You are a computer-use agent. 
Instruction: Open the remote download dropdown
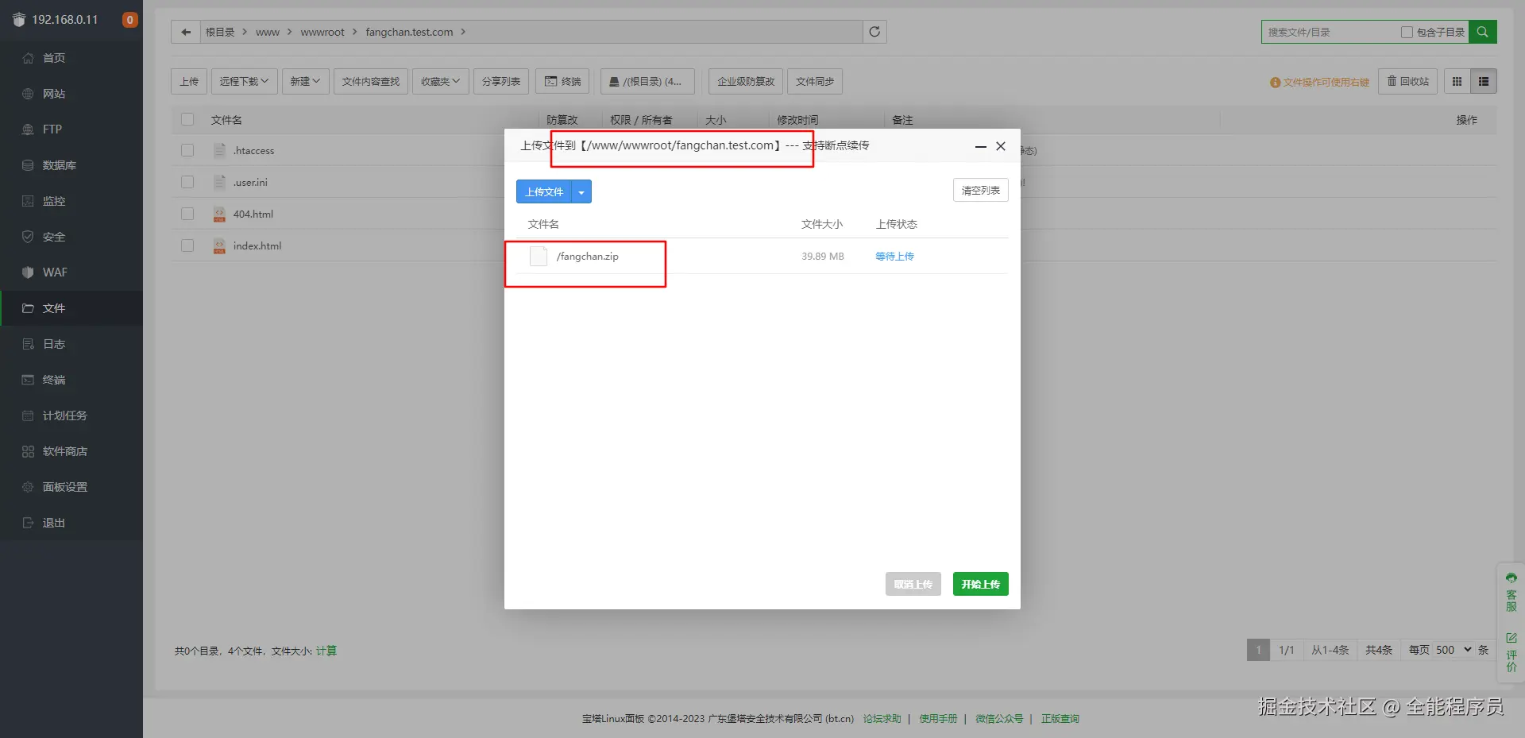[244, 81]
